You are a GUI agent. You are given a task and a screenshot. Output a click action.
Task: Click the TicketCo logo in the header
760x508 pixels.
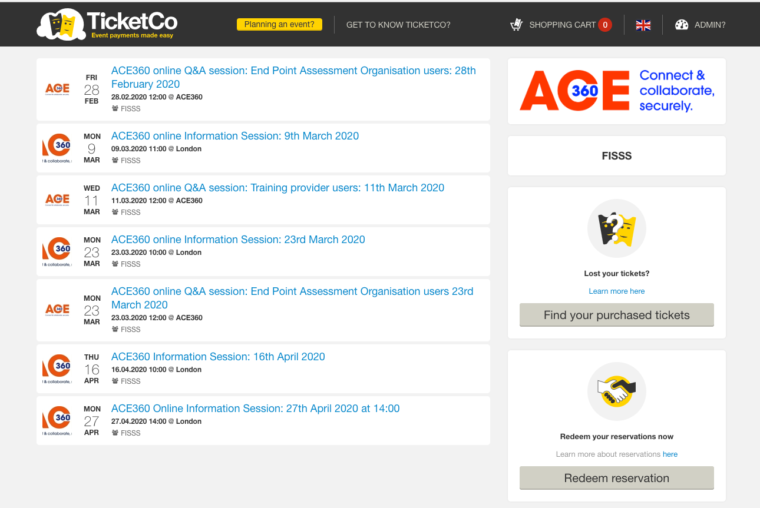coord(107,24)
